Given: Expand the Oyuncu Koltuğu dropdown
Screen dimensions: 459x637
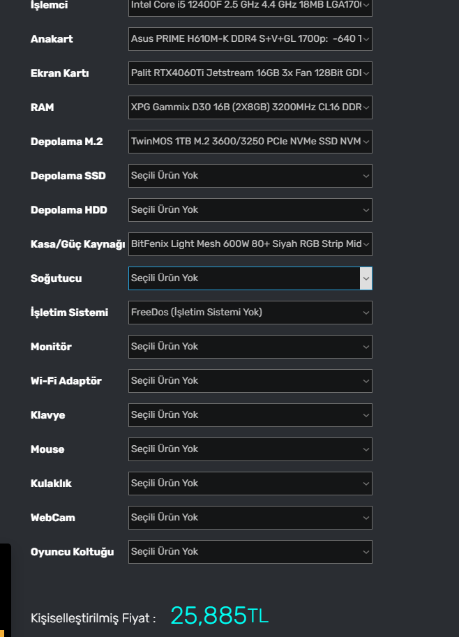Looking at the screenshot, I should pyautogui.click(x=250, y=552).
